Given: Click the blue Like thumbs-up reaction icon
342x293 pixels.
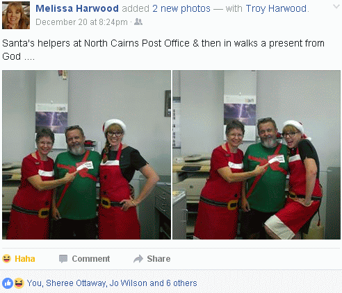Looking at the screenshot, I should pos(8,283).
